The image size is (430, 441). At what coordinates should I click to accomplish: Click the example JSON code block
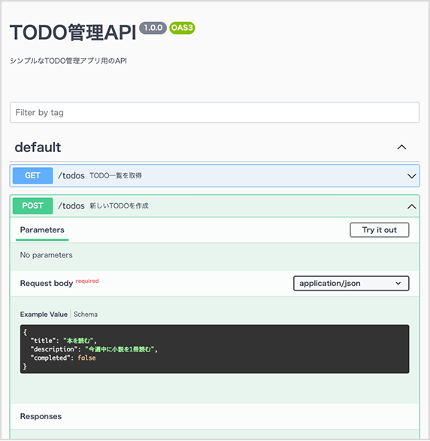click(214, 349)
